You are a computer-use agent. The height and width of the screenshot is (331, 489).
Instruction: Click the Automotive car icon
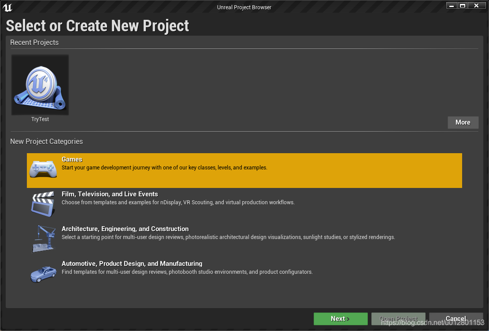43,274
